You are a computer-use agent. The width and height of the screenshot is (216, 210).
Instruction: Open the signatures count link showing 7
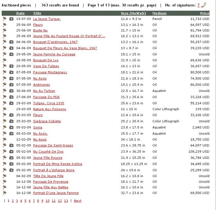point(199,5)
